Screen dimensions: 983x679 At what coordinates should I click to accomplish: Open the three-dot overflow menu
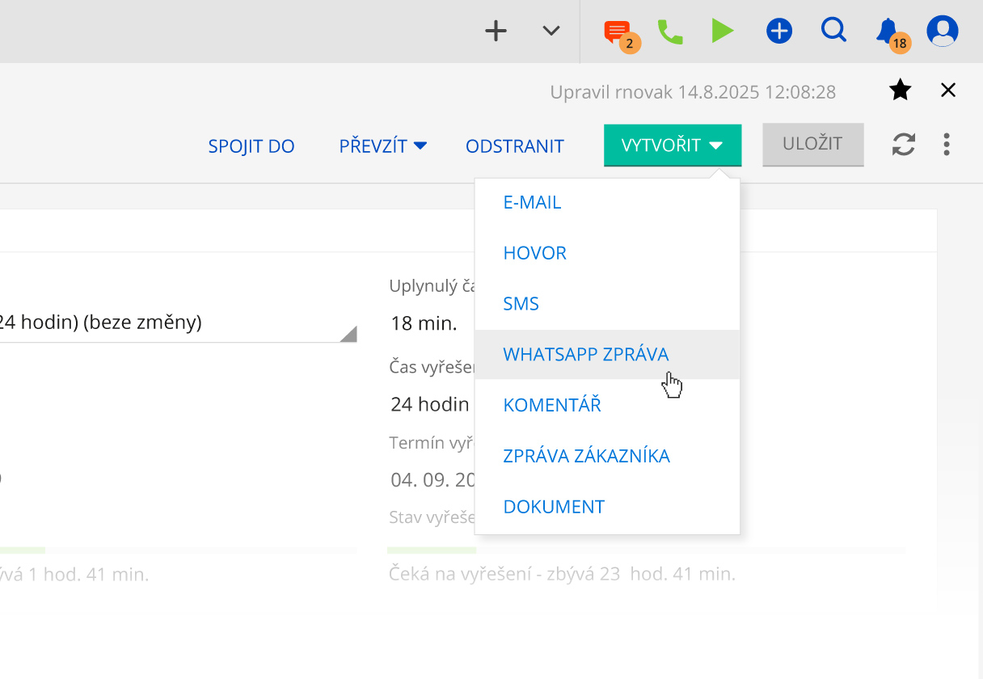point(946,145)
